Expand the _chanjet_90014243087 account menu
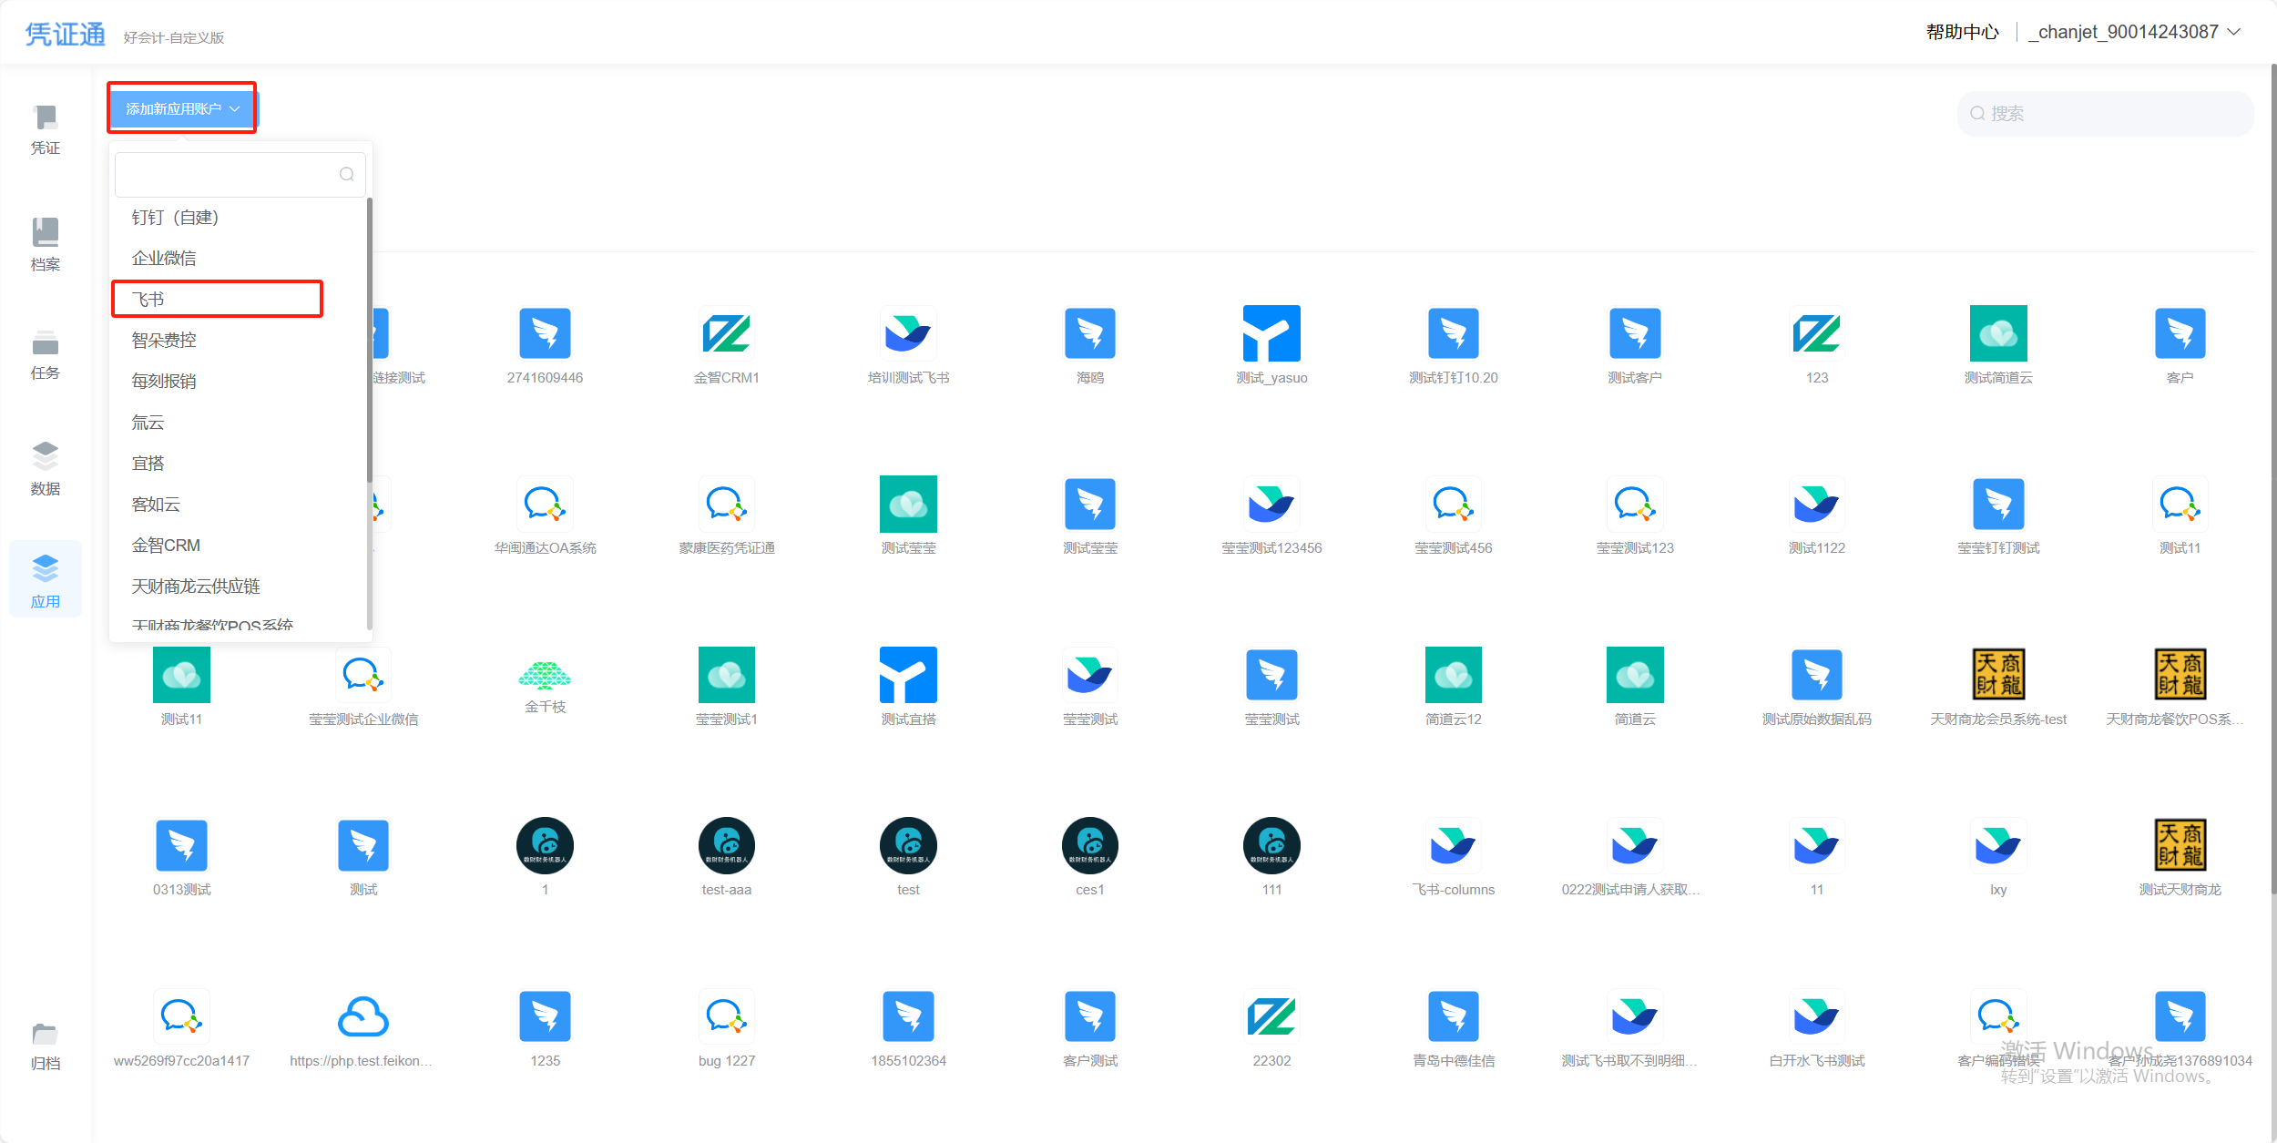Screen dimensions: 2277x1143 click(2133, 32)
